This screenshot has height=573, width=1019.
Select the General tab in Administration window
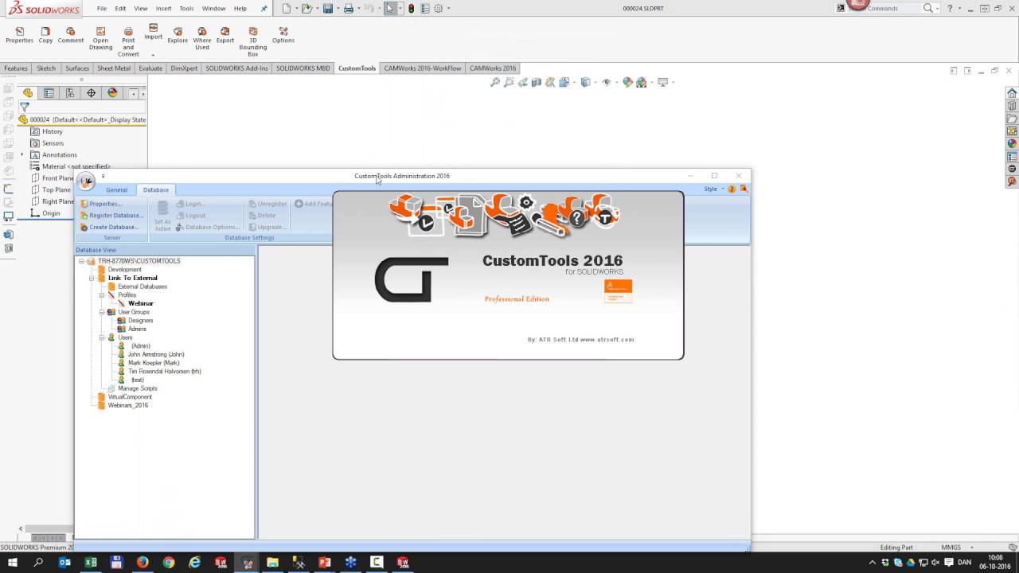point(116,189)
